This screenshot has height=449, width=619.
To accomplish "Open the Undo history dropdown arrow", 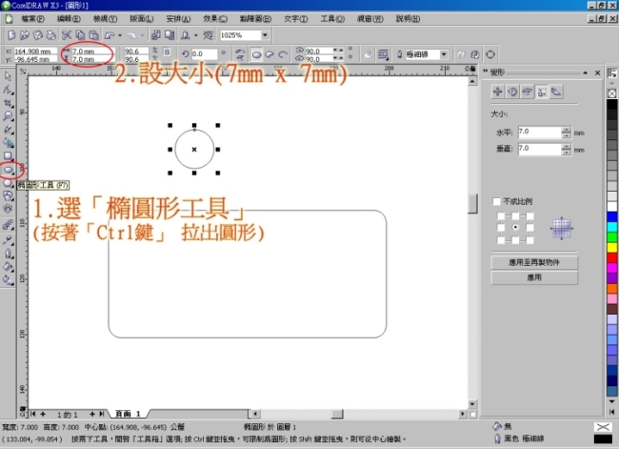I will [x=120, y=35].
